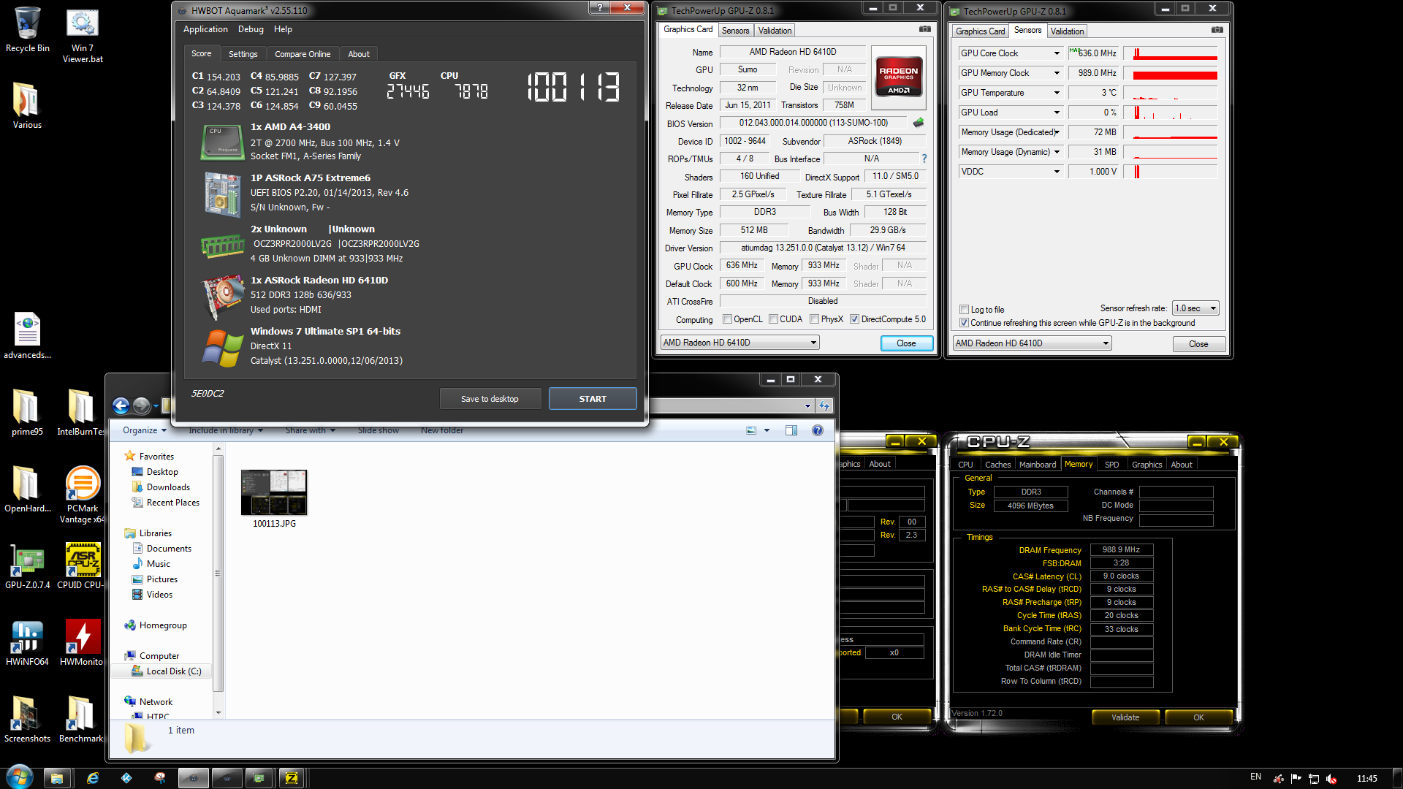Click Aquamark START button
This screenshot has width=1403, height=789.
(593, 399)
